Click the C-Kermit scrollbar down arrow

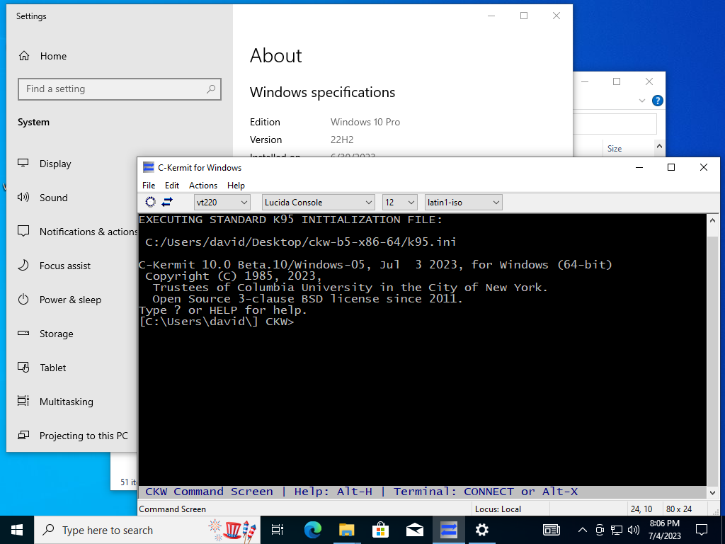click(712, 493)
